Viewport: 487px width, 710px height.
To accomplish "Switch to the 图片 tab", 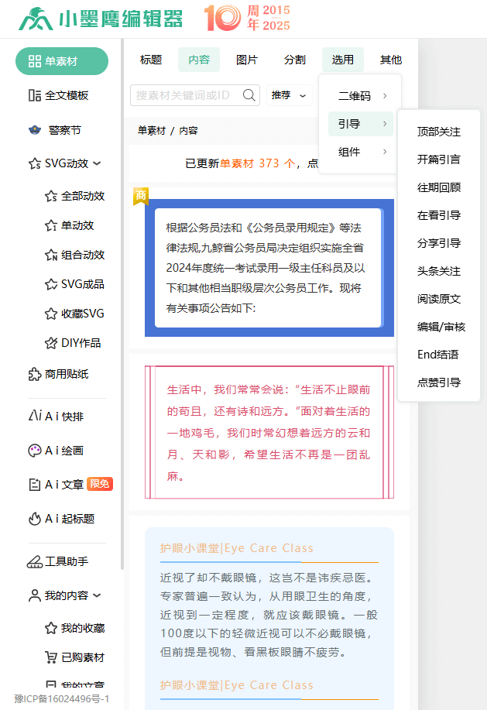I will [x=247, y=60].
